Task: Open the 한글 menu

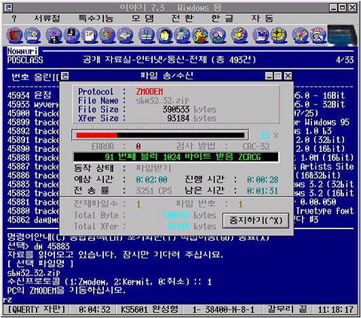Action: click(x=223, y=18)
